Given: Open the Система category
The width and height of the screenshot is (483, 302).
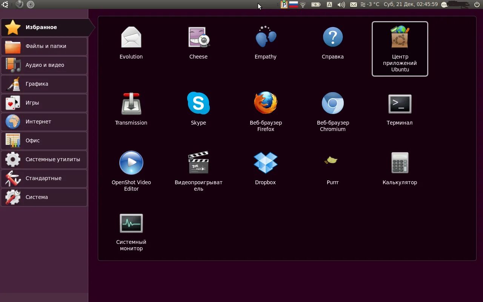Looking at the screenshot, I should click(44, 197).
